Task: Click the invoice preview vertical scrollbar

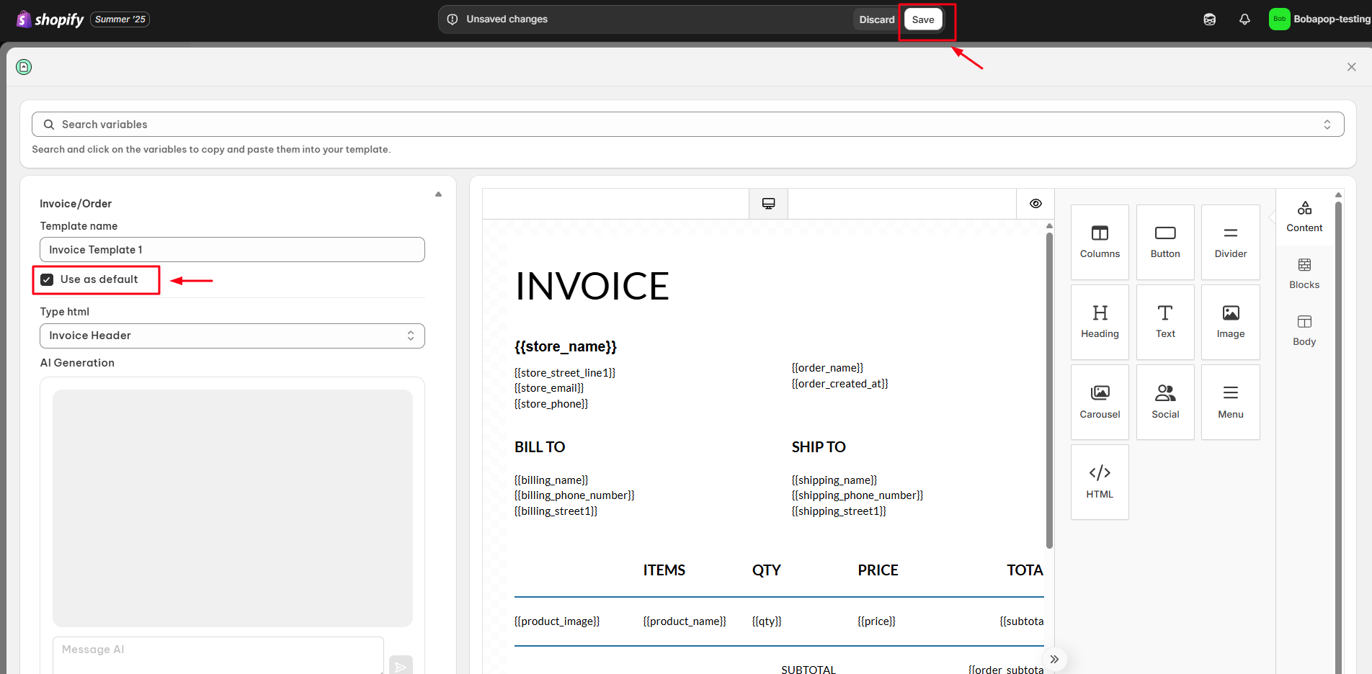Action: coord(1049,389)
